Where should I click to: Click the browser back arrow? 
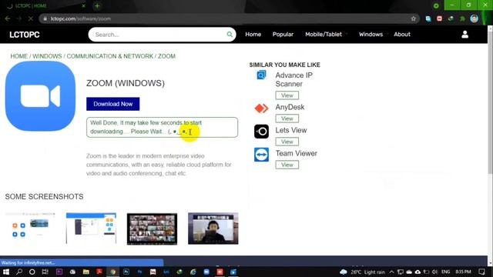(x=8, y=18)
